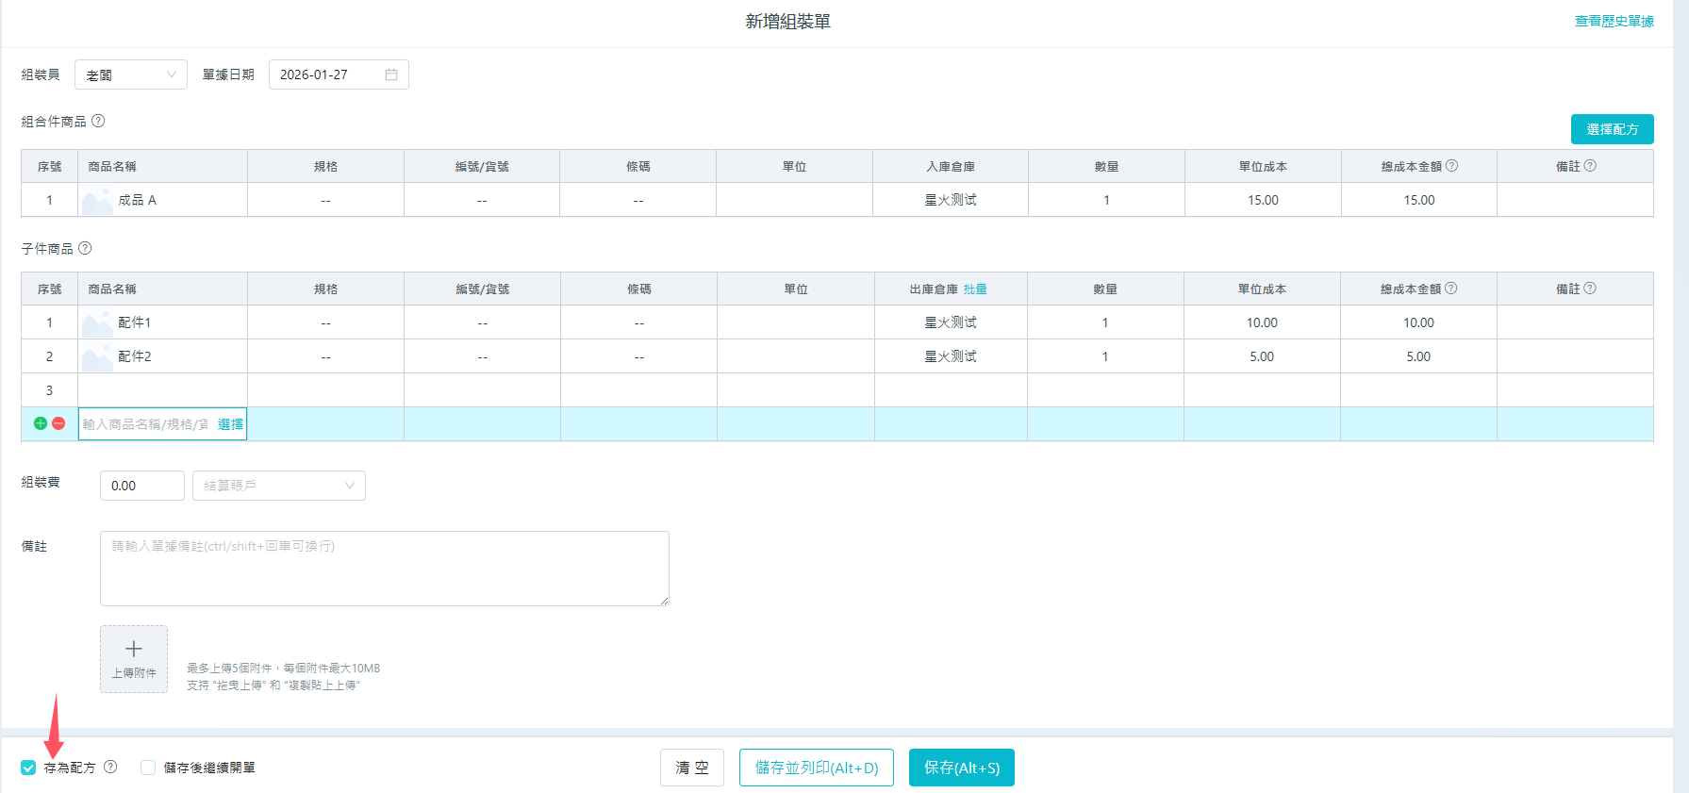The width and height of the screenshot is (1689, 793).
Task: Expand the 結算賬戶 dropdown
Action: tap(278, 486)
